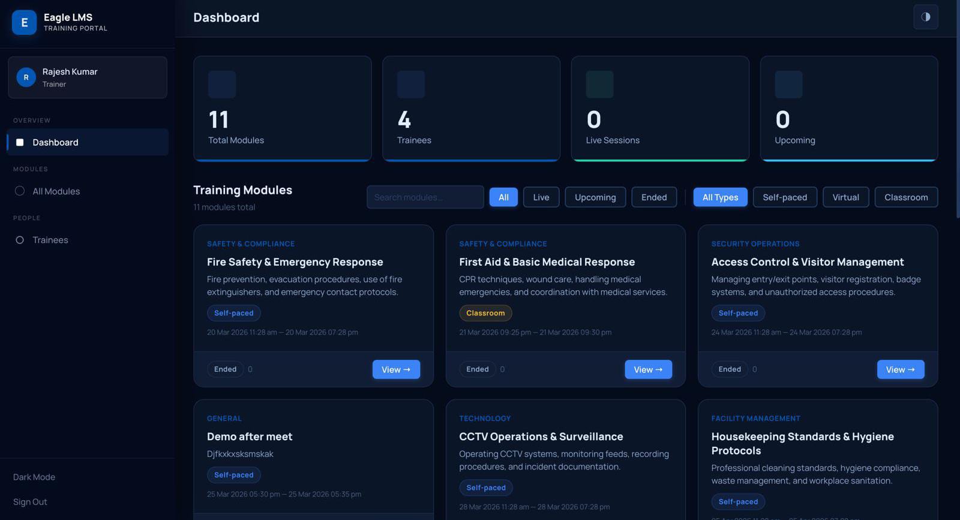Image resolution: width=960 pixels, height=520 pixels.
Task: Filter modules by Classroom type
Action: (906, 197)
